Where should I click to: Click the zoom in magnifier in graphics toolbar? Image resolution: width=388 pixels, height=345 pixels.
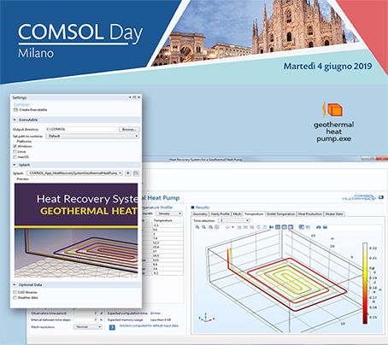[197, 227]
